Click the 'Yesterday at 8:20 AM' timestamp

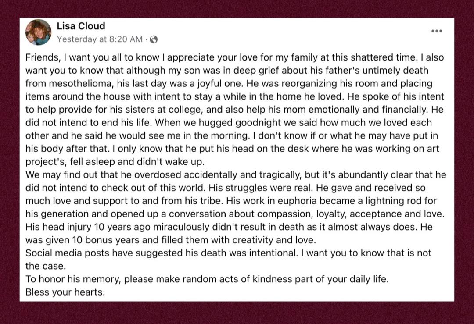click(100, 39)
